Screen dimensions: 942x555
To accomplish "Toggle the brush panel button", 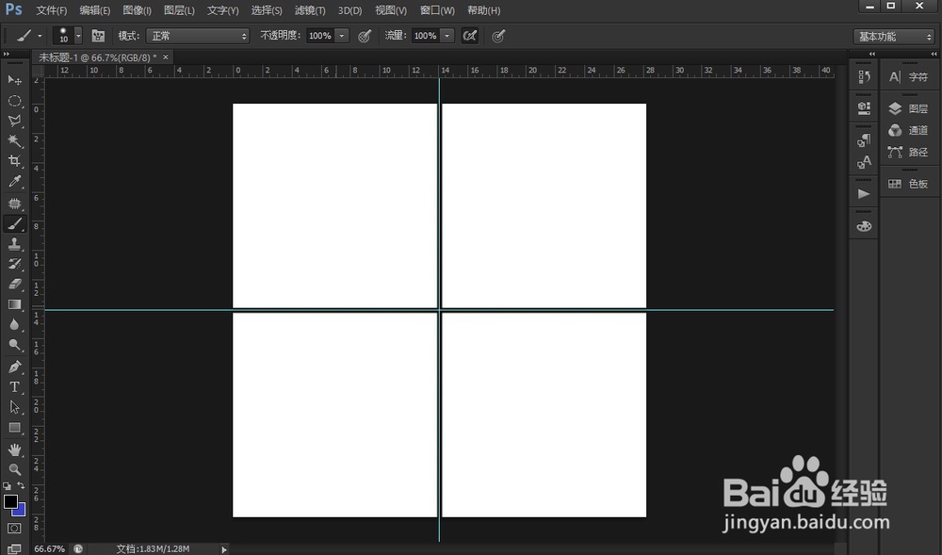I will pyautogui.click(x=98, y=36).
